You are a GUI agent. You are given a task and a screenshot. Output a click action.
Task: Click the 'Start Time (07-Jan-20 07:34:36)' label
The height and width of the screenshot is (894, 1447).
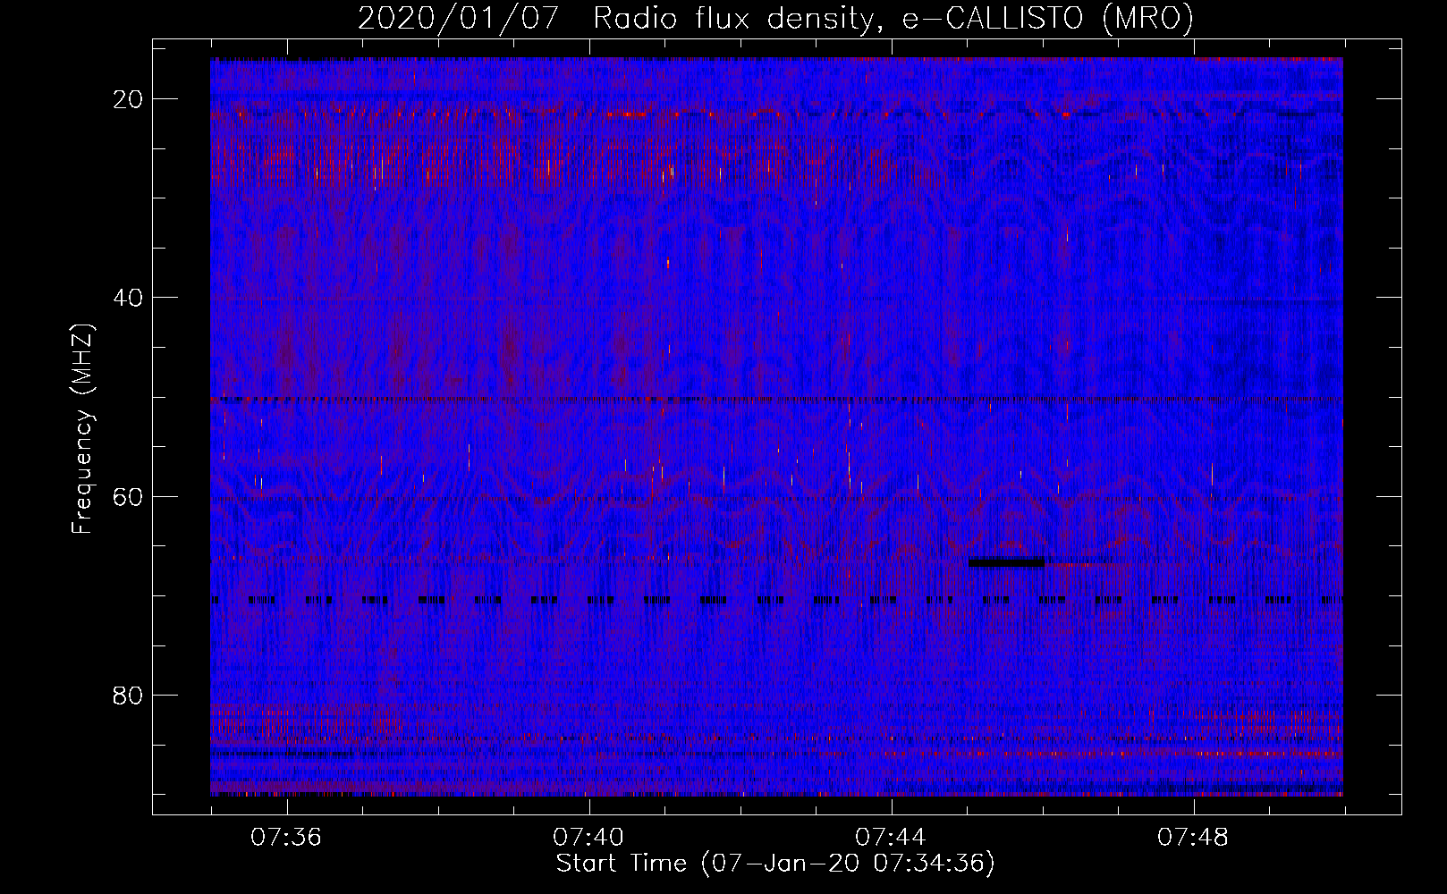pyautogui.click(x=775, y=864)
